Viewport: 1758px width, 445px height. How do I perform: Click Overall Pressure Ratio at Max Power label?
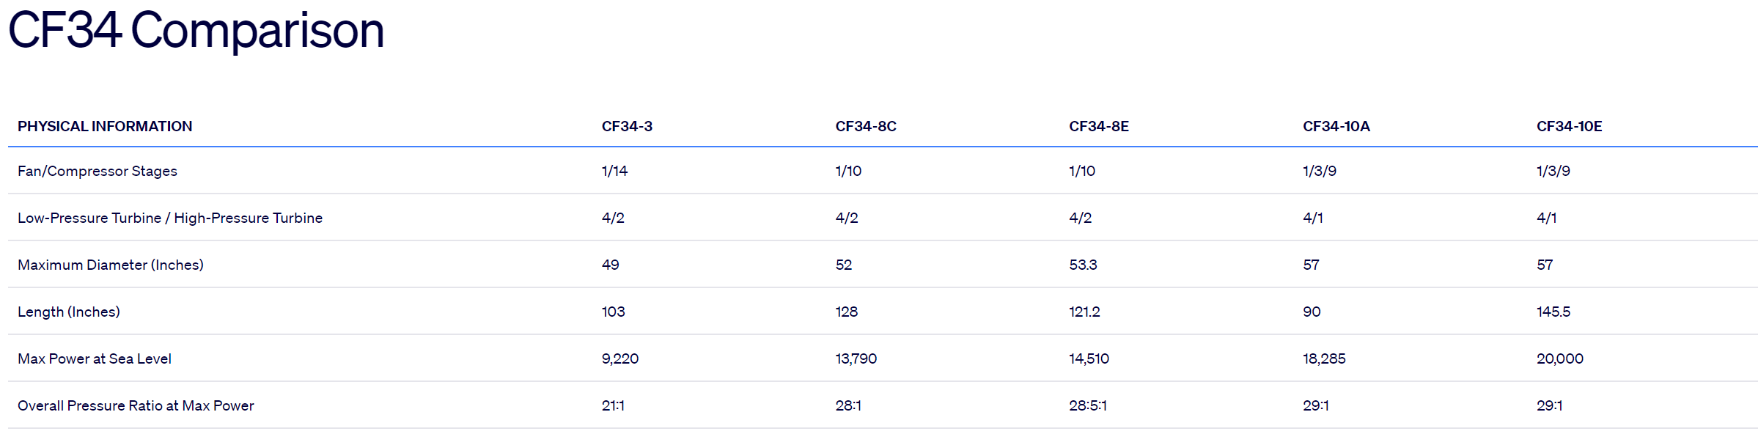136,405
